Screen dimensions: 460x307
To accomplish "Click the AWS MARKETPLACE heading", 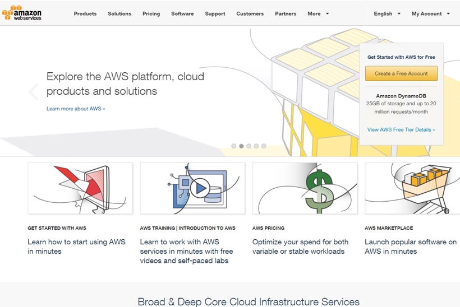I will [x=389, y=228].
